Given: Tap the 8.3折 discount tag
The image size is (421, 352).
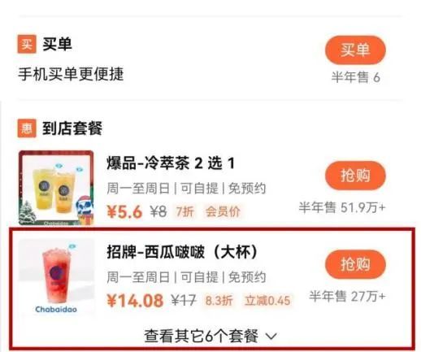Looking at the screenshot, I should click(x=219, y=301).
